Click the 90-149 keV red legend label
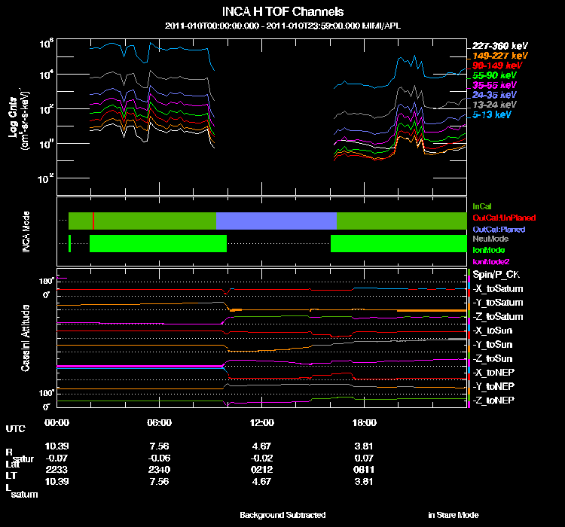The image size is (565, 527). click(497, 65)
